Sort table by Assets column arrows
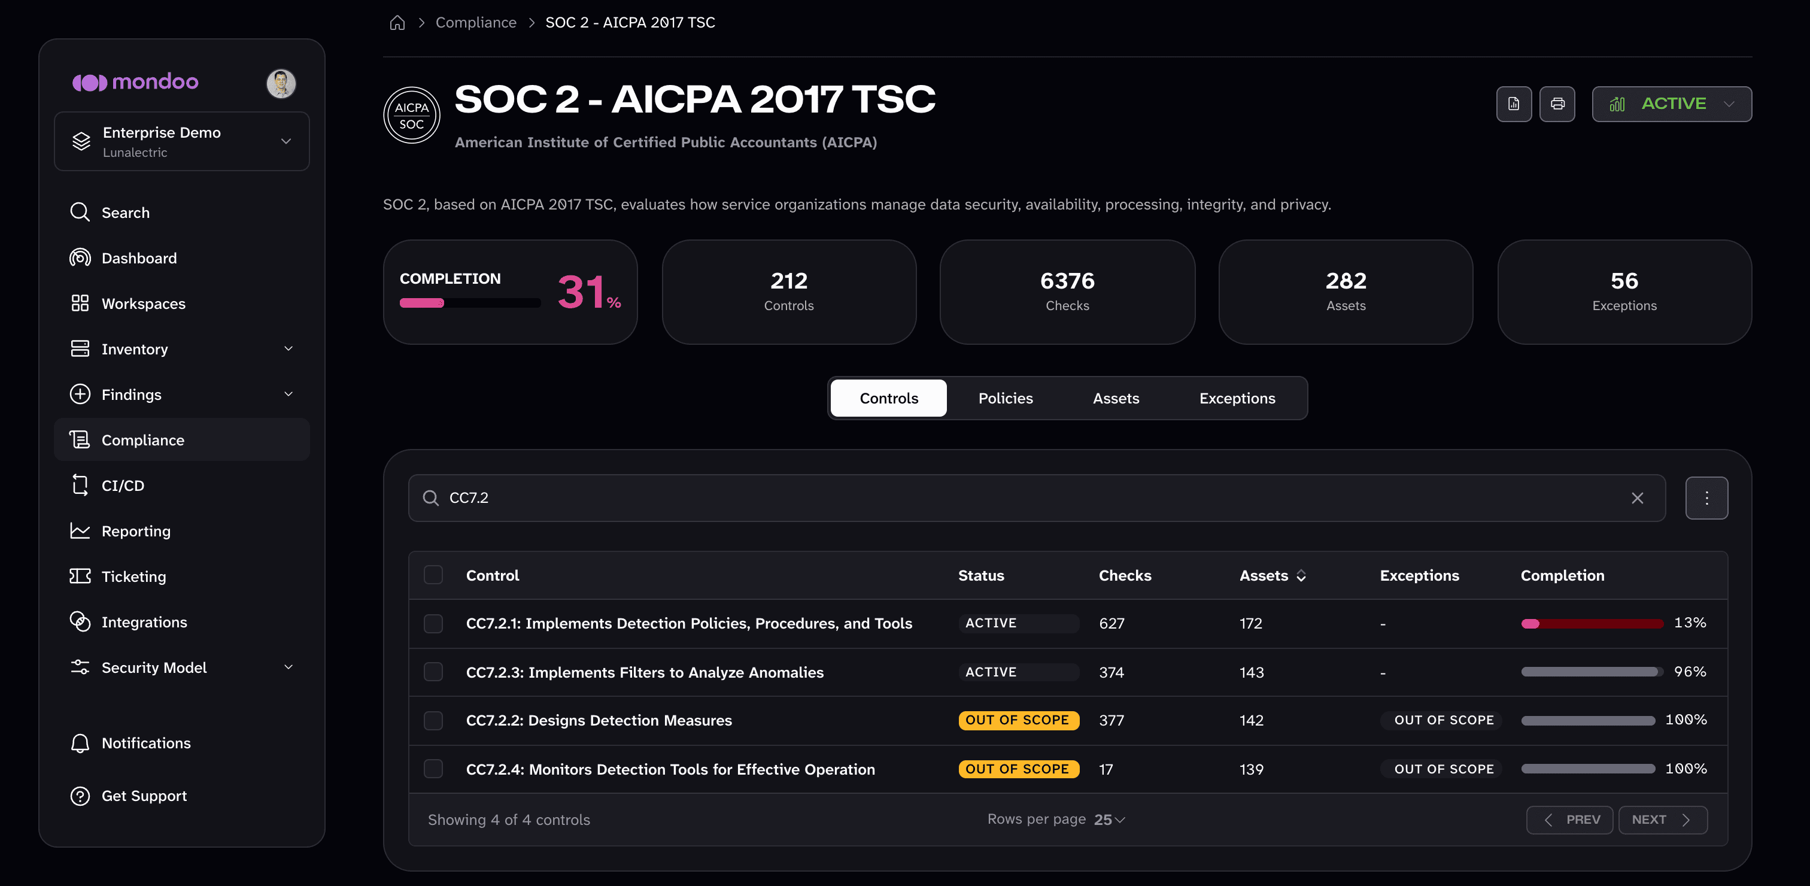Screen dimensions: 1810x886 click(1301, 575)
